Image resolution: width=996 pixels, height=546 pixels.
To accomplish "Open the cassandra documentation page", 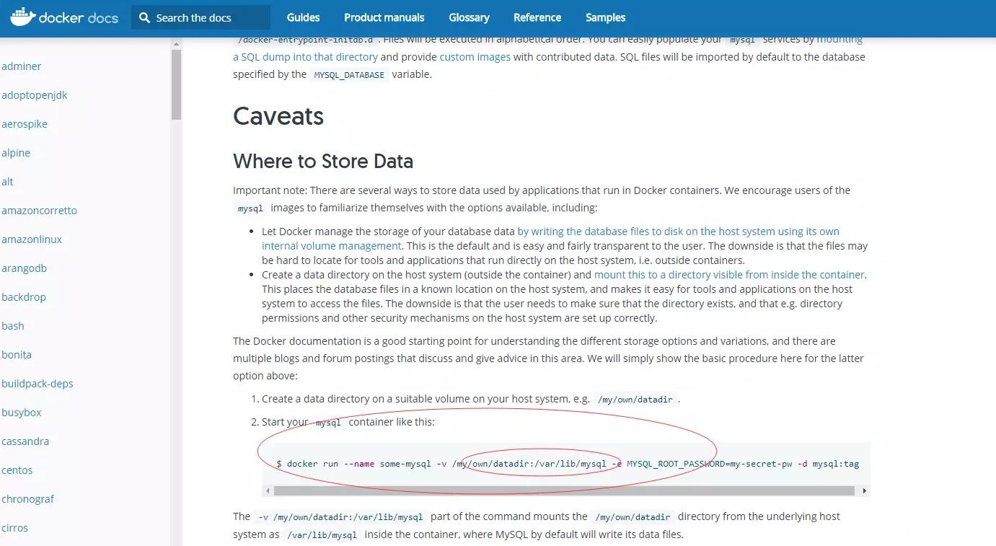I will [x=25, y=441].
